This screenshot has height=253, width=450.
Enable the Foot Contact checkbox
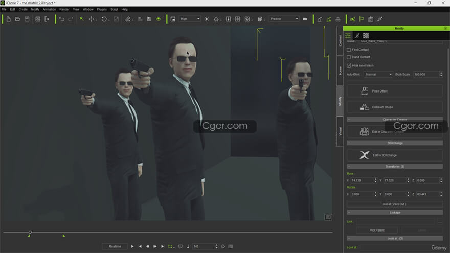(x=349, y=50)
